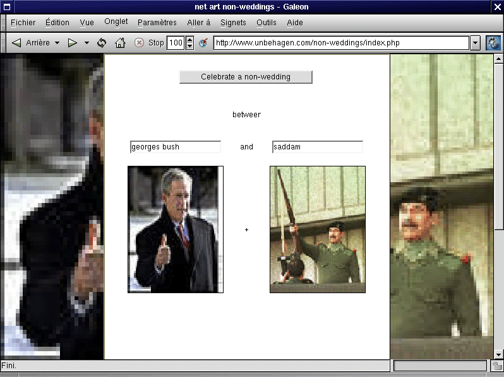Click the photo under saddam
This screenshot has height=377, width=504.
pyautogui.click(x=318, y=229)
